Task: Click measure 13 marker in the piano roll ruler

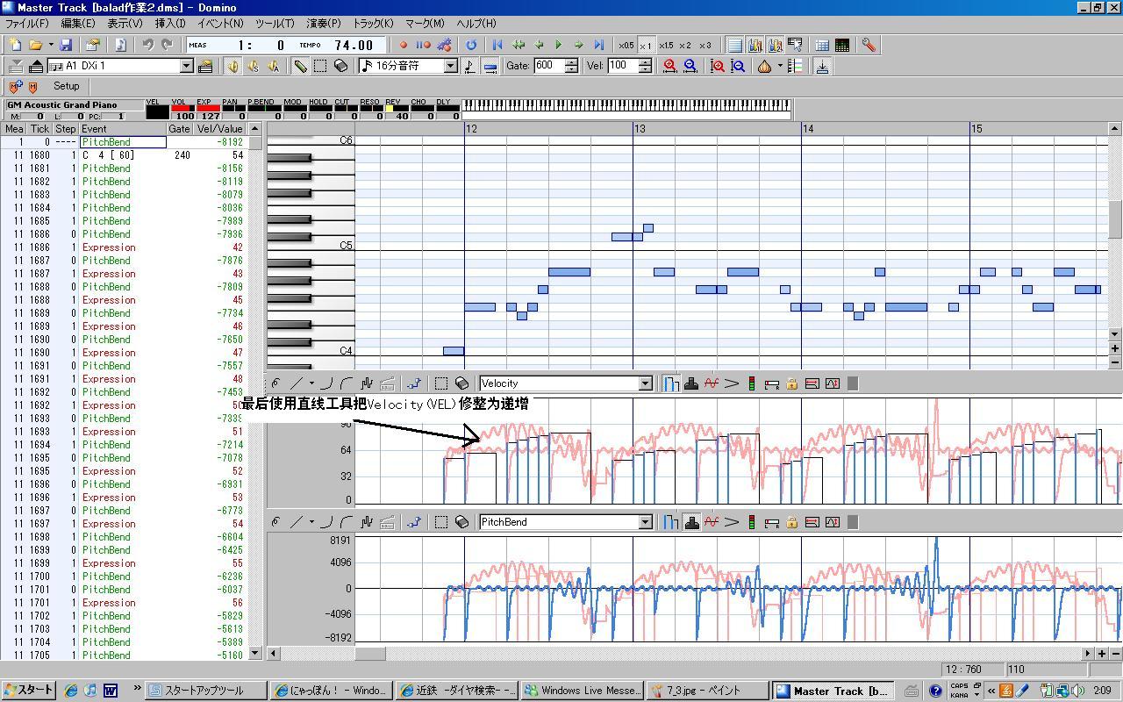Action: click(640, 129)
